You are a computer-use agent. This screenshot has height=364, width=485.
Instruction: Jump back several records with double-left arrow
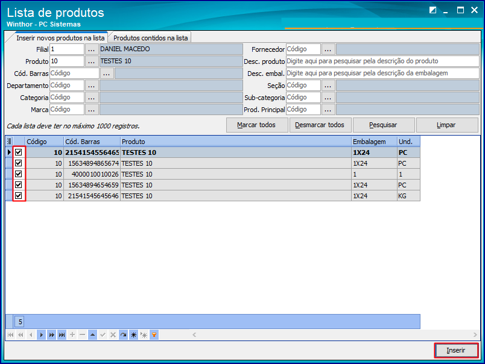(21, 334)
